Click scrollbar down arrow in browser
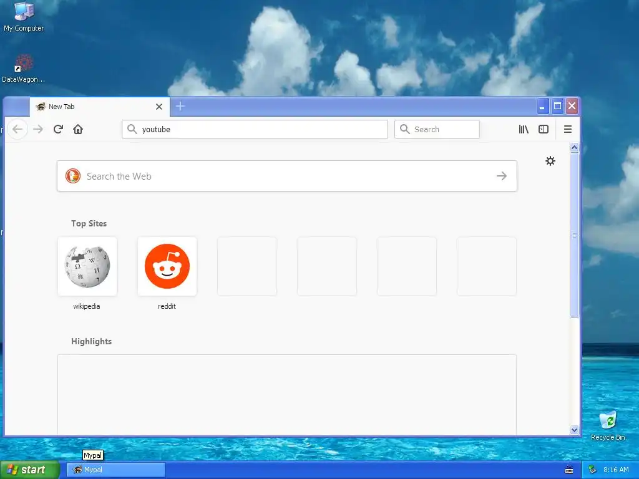 coord(574,430)
